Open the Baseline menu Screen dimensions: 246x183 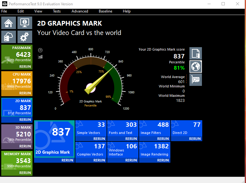(106, 11)
